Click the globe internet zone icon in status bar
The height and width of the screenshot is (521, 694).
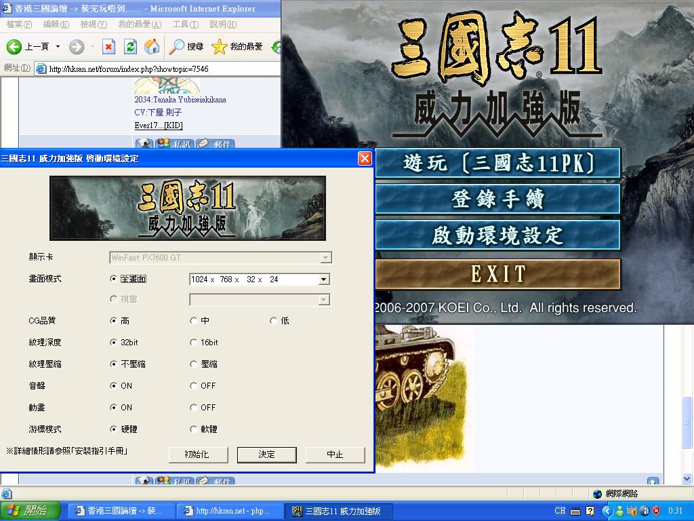[x=598, y=494]
